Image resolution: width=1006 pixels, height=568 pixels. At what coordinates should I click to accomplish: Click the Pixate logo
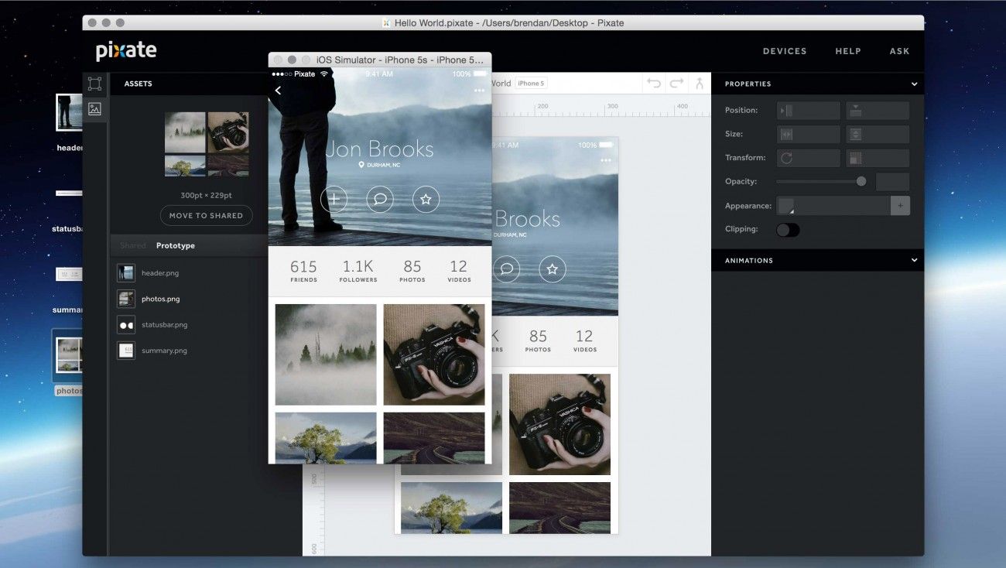coord(126,51)
